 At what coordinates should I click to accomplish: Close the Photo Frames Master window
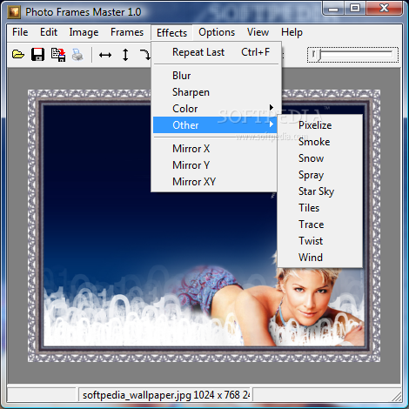[385, 9]
